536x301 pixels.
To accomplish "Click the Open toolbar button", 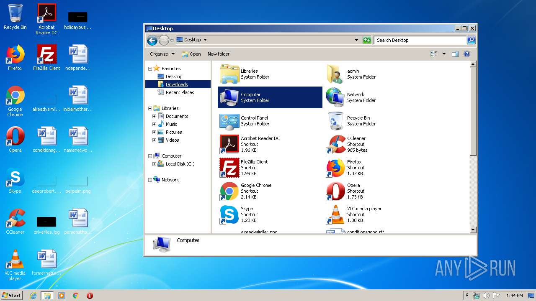I will (191, 54).
